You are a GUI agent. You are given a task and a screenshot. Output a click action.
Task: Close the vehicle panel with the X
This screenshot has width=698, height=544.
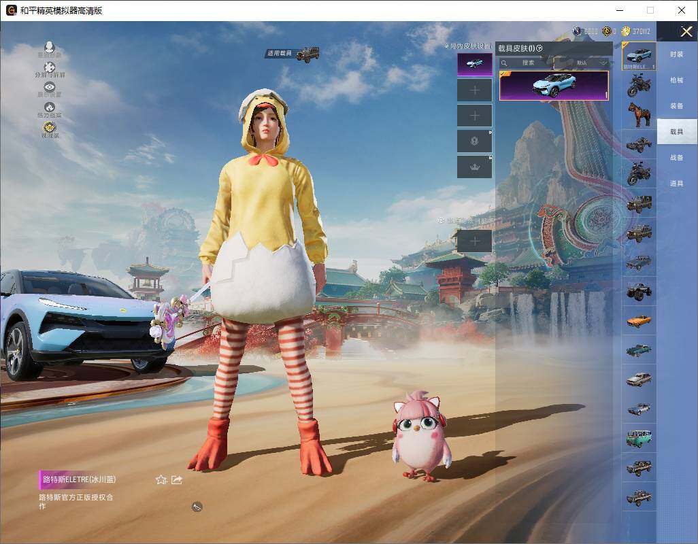tap(685, 31)
